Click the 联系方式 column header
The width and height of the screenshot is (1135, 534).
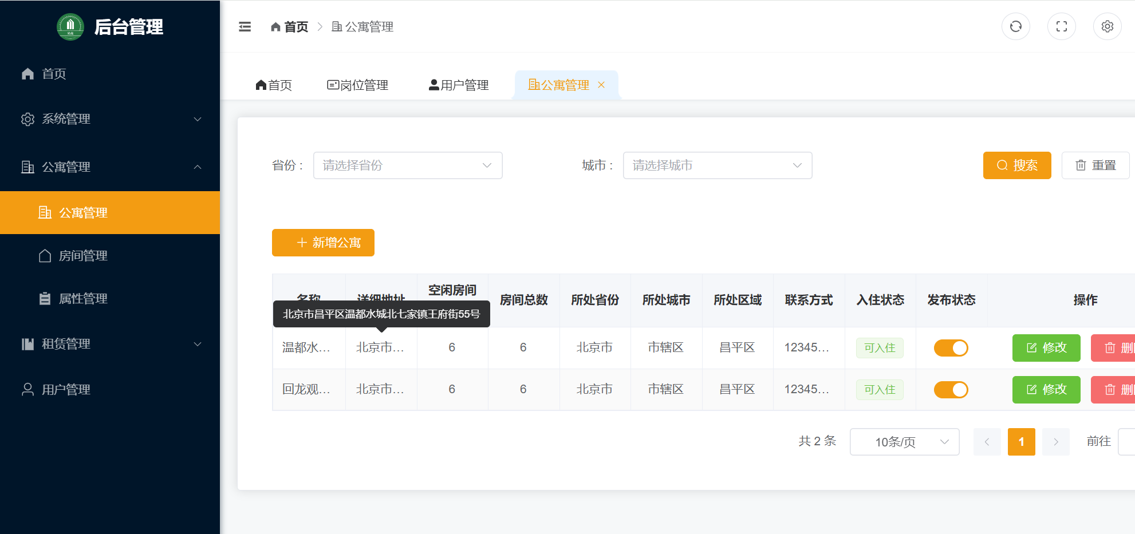coord(809,300)
